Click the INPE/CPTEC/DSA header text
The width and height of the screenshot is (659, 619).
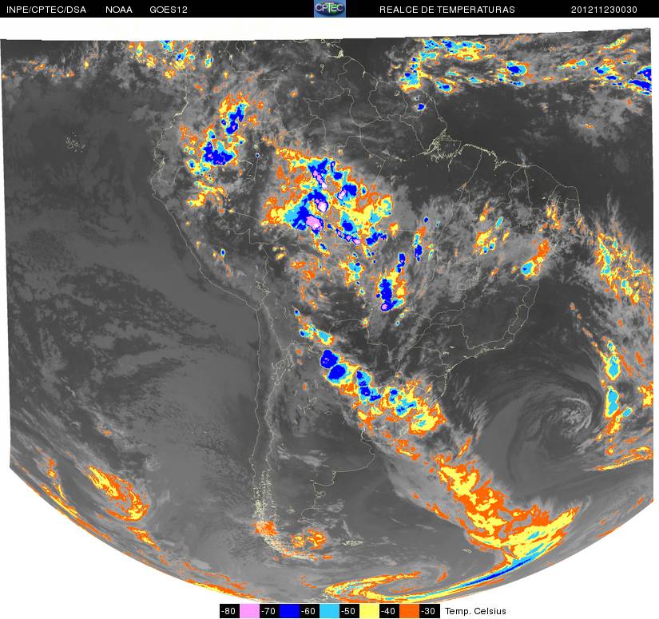tap(46, 10)
